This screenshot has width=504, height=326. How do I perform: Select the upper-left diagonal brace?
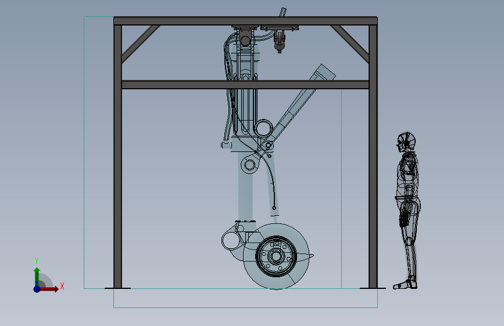(141, 44)
